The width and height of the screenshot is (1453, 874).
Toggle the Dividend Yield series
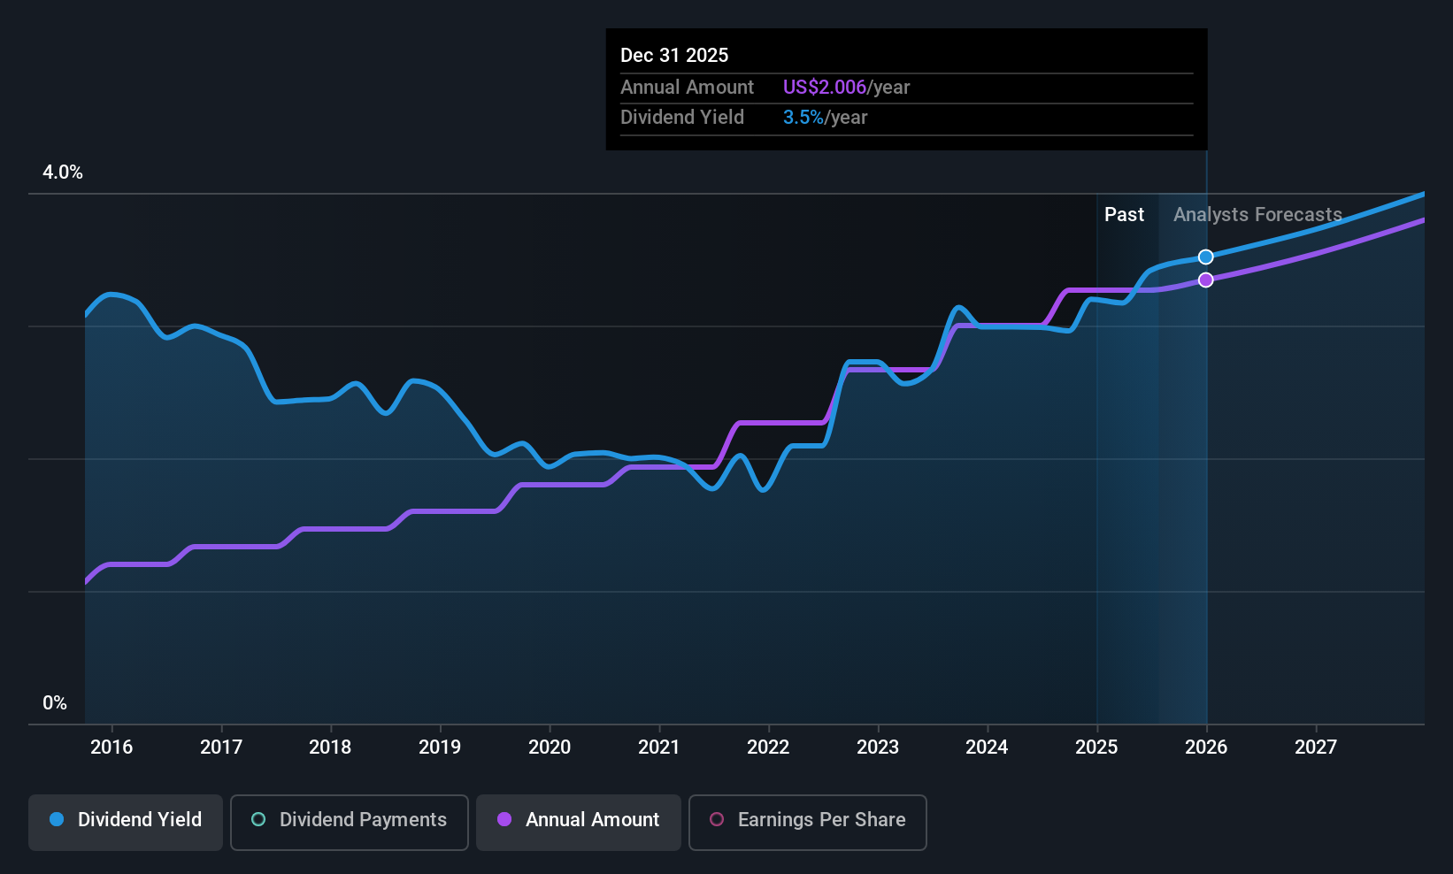[x=126, y=822]
